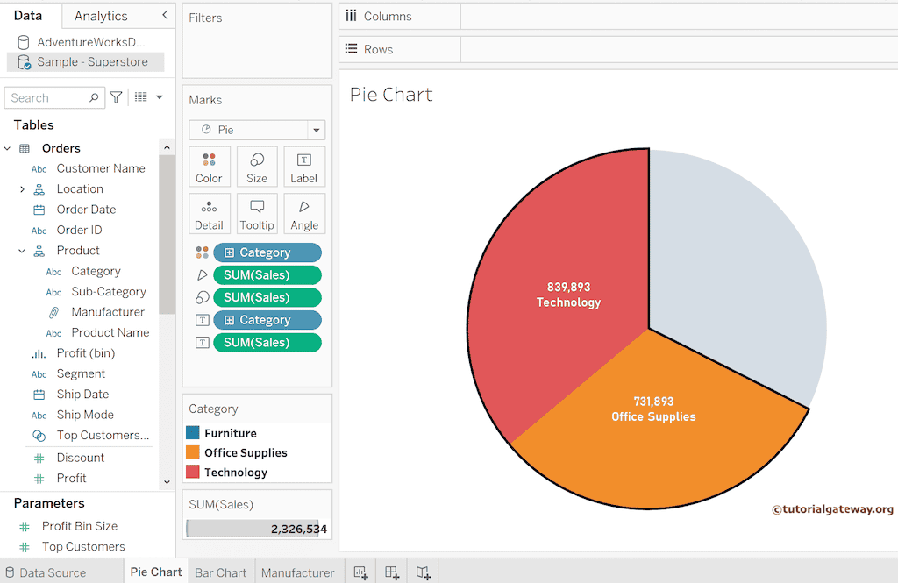Screen dimensions: 898x583
Task: Click the Ship Date calendar icon
Action: point(39,395)
